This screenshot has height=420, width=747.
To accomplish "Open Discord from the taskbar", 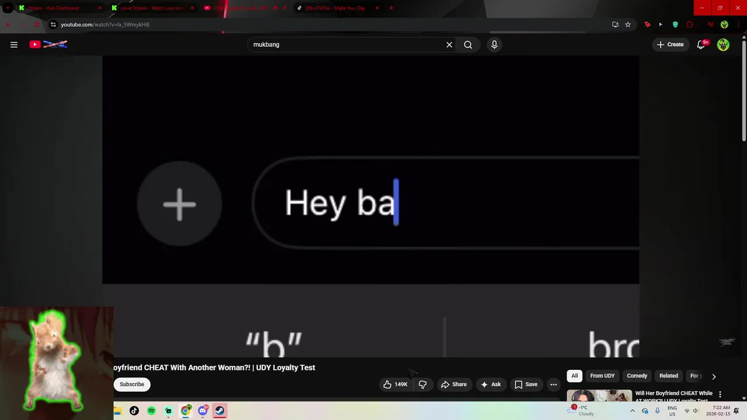I will click(x=203, y=411).
